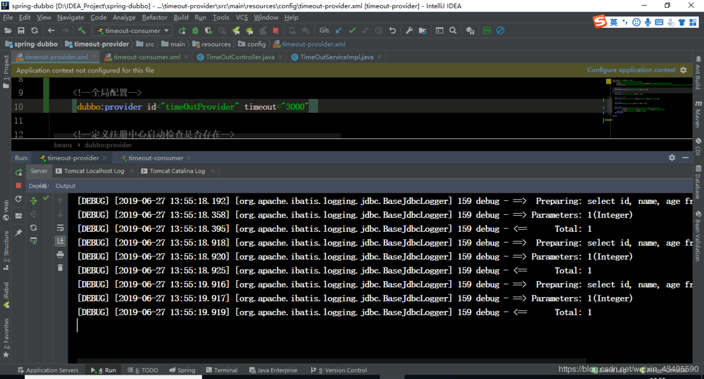Select the Server tab in Run panel
This screenshot has height=379, width=704.
point(39,171)
